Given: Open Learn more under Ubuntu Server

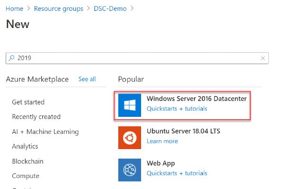Looking at the screenshot, I should (162, 141).
